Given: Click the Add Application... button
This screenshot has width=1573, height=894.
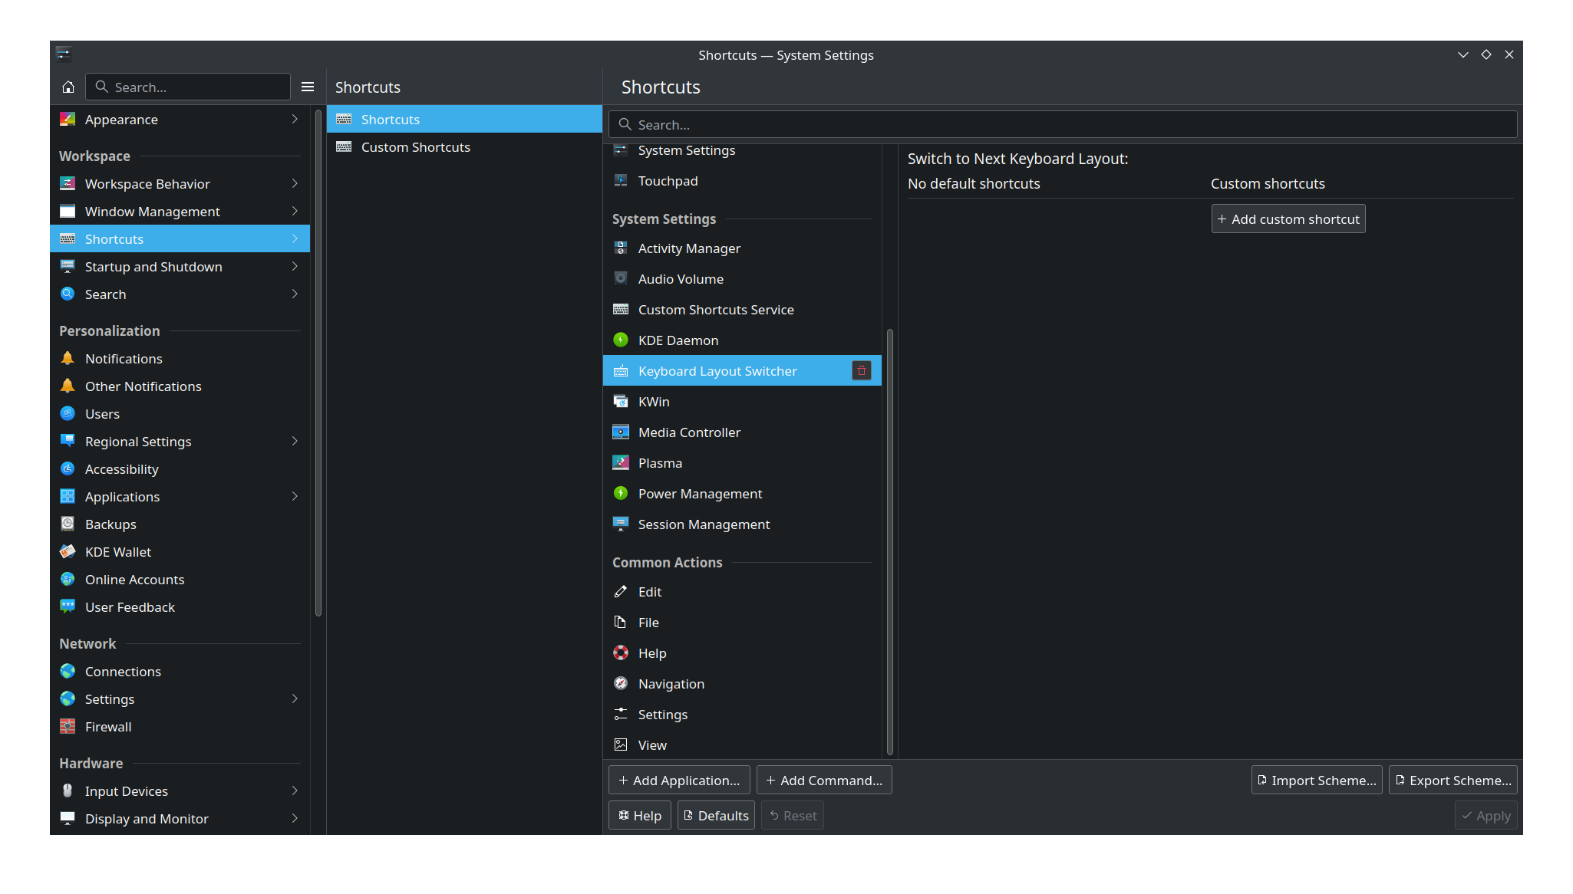Looking at the screenshot, I should (x=679, y=781).
